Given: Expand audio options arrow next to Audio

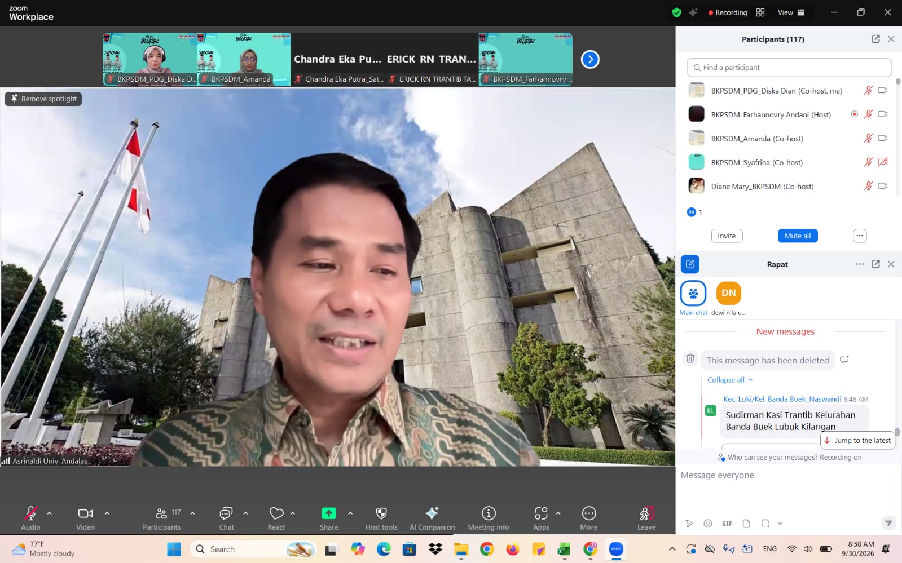Looking at the screenshot, I should (x=49, y=513).
